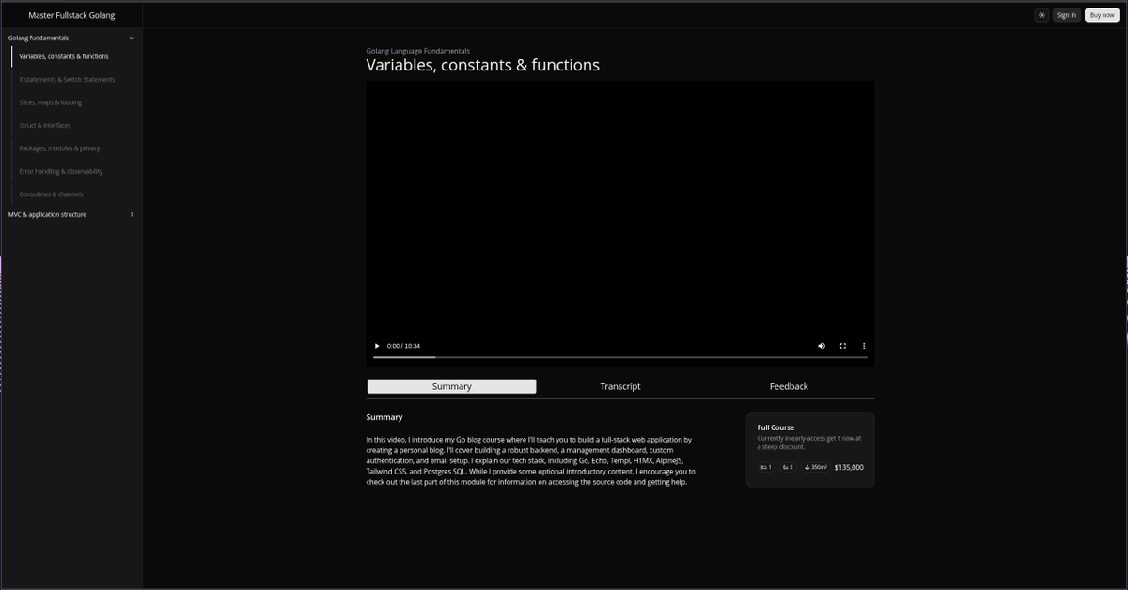Click the Summary heading below the tabs

(x=384, y=417)
